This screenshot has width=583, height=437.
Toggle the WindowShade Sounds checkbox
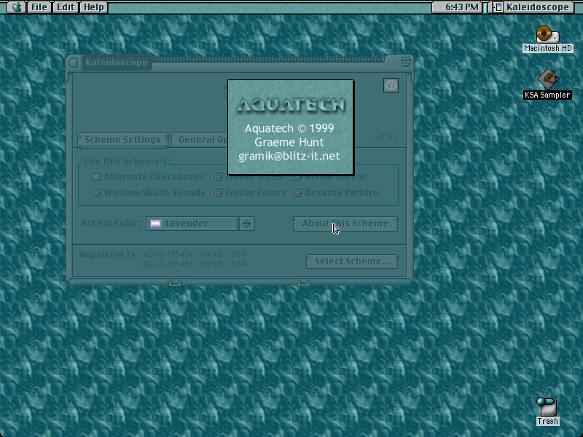pyautogui.click(x=97, y=193)
